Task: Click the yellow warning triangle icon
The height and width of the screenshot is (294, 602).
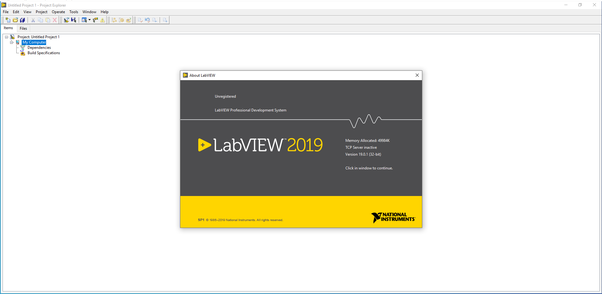Action: 103,20
